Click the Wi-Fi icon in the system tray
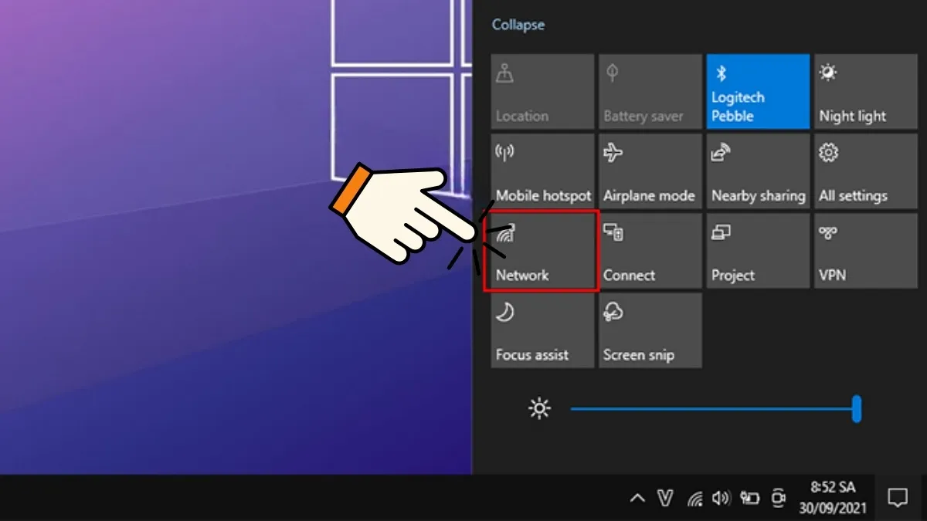 tap(696, 498)
